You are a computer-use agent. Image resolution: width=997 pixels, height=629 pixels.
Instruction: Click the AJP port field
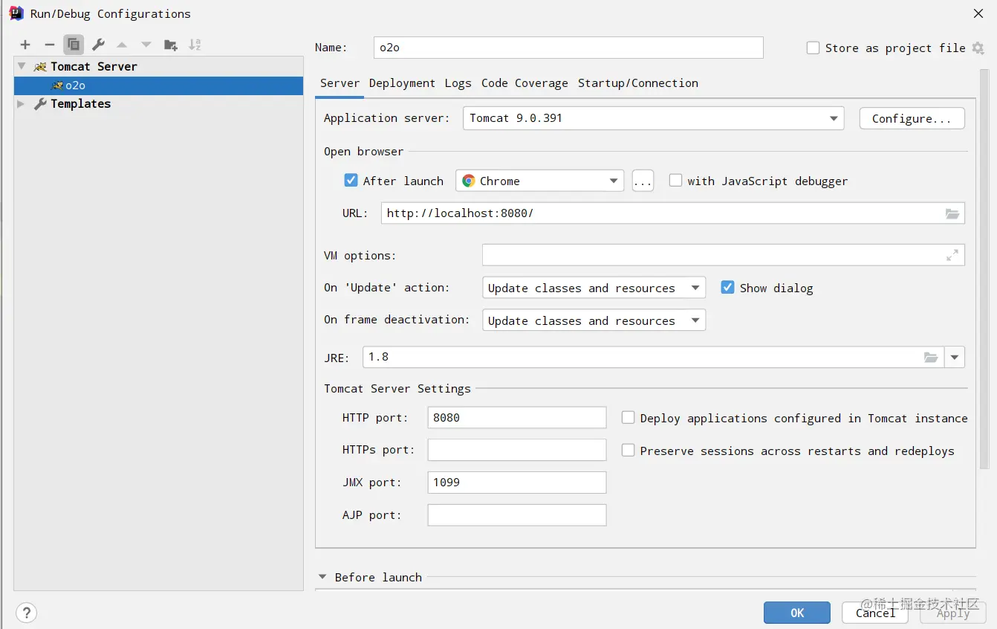(x=517, y=515)
